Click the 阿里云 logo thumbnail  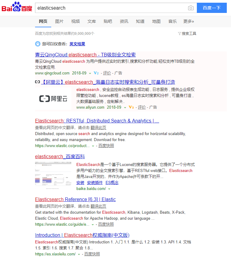click(x=53, y=99)
